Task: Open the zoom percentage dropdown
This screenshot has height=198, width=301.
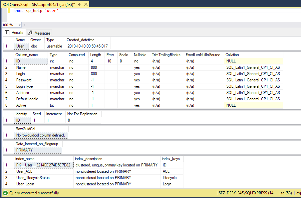Action: point(20,25)
